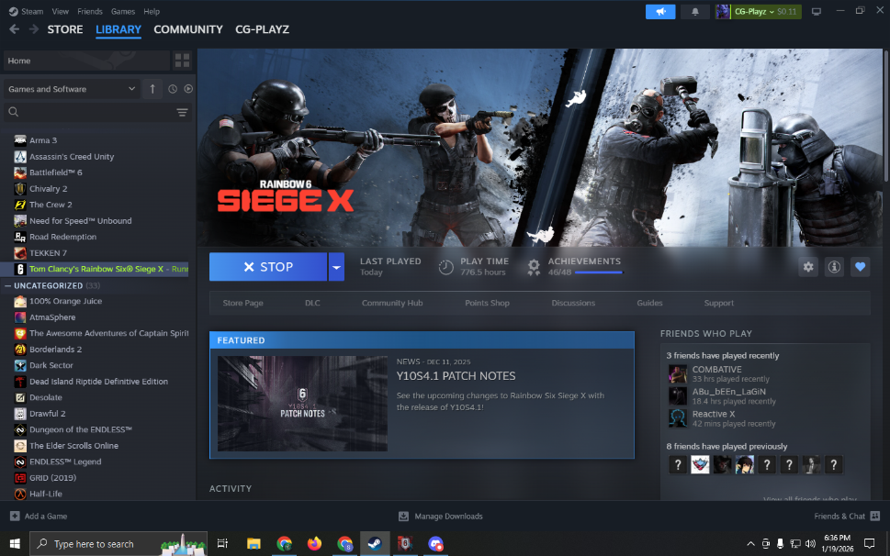890x556 pixels.
Task: Open Games and Software dropdown
Action: [x=72, y=89]
